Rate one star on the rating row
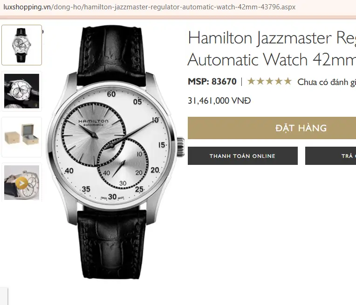The image size is (356, 305). (x=251, y=81)
